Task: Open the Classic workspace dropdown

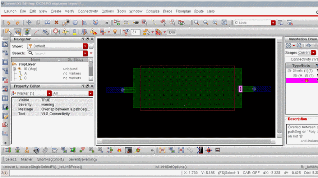Action: [273, 23]
